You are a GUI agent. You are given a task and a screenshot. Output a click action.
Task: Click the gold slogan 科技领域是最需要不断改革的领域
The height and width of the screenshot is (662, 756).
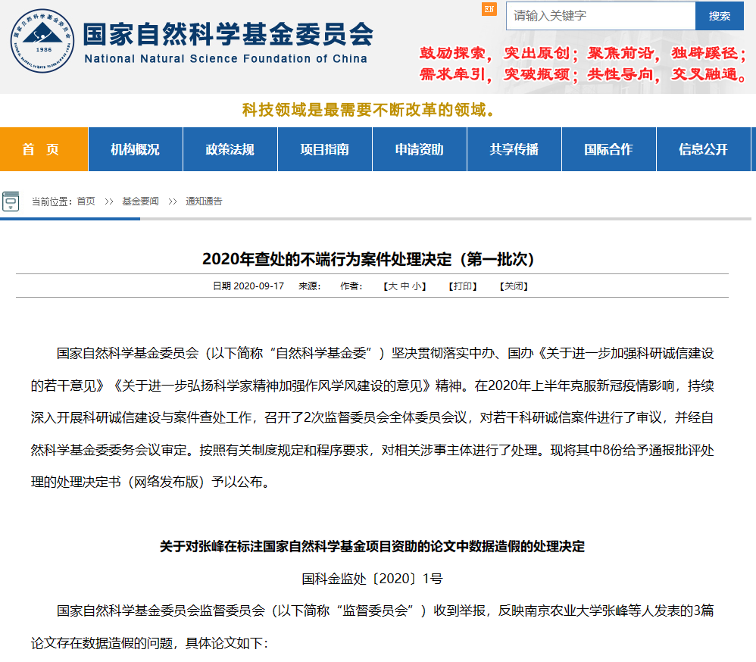click(x=368, y=110)
